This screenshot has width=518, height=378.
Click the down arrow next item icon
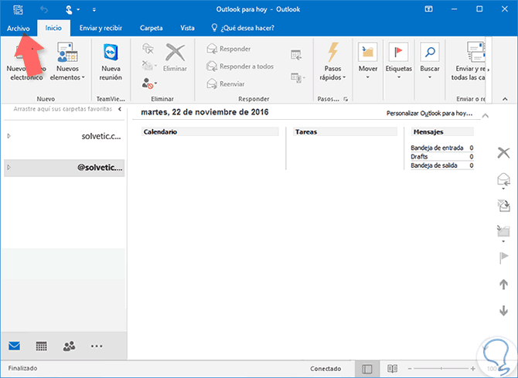pyautogui.click(x=503, y=310)
